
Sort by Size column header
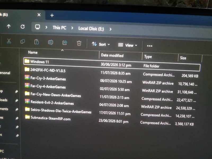pyautogui.click(x=183, y=58)
